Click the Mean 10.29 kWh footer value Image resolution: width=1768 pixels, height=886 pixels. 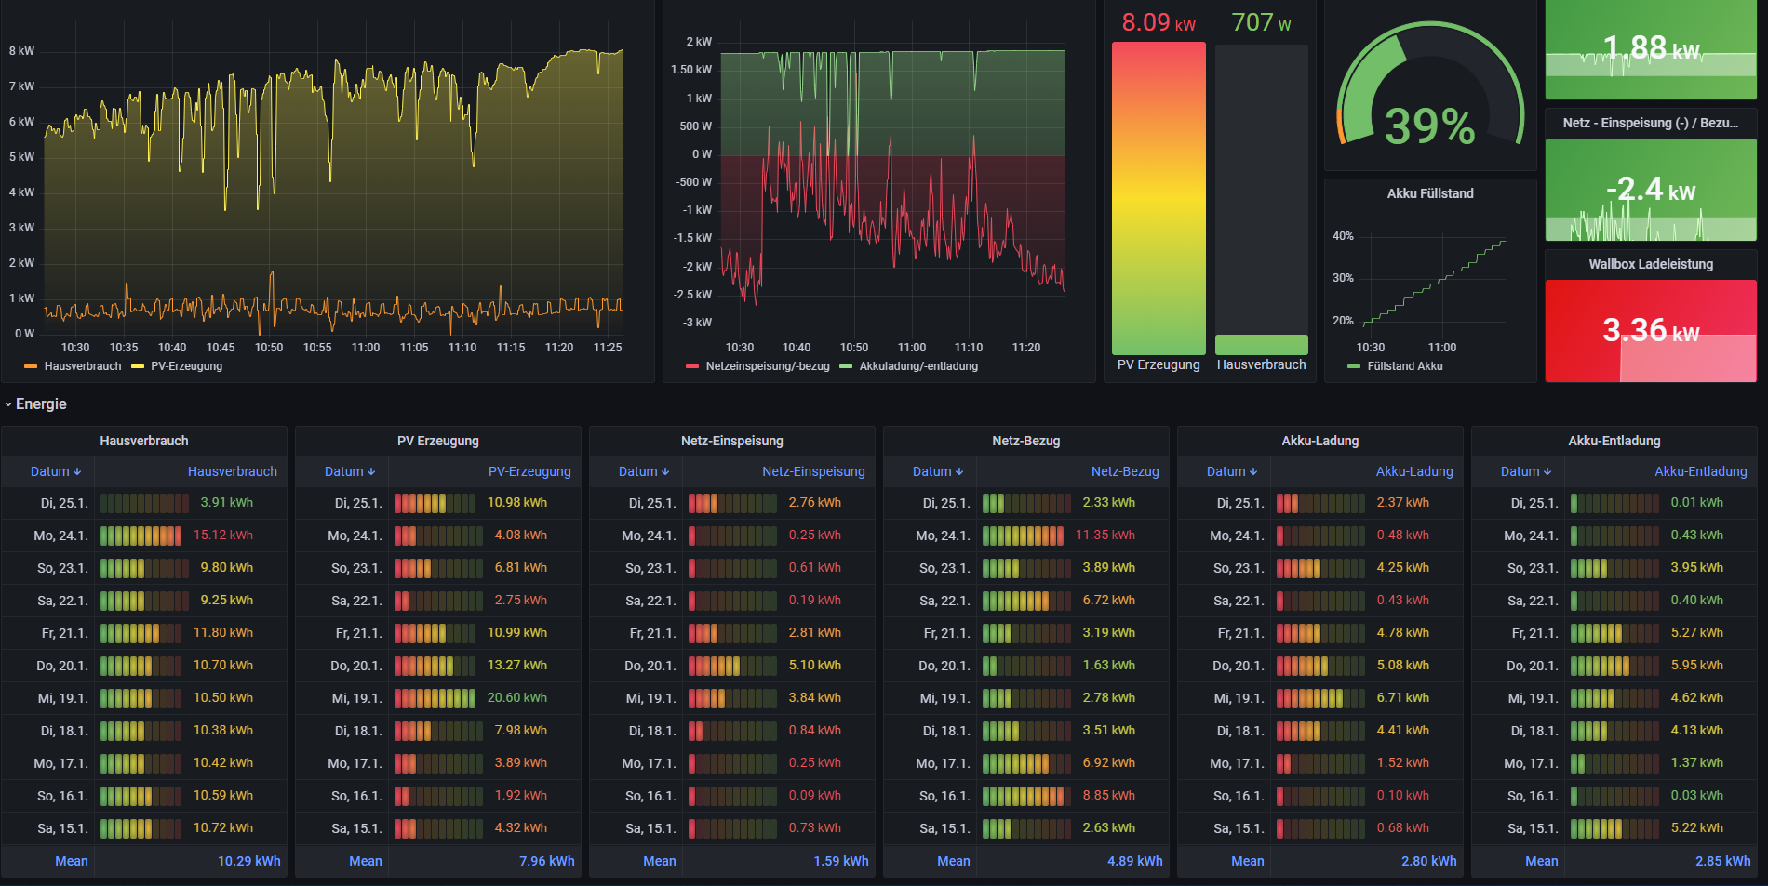(x=249, y=861)
